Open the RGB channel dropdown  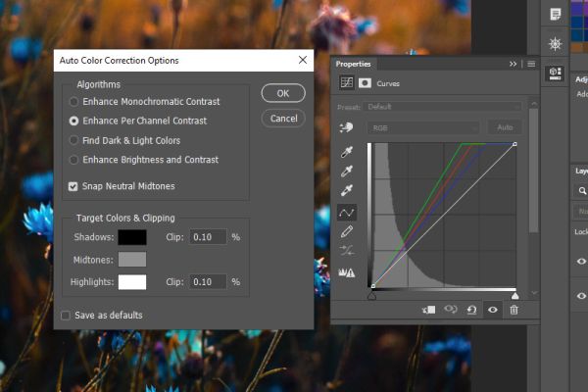point(423,128)
